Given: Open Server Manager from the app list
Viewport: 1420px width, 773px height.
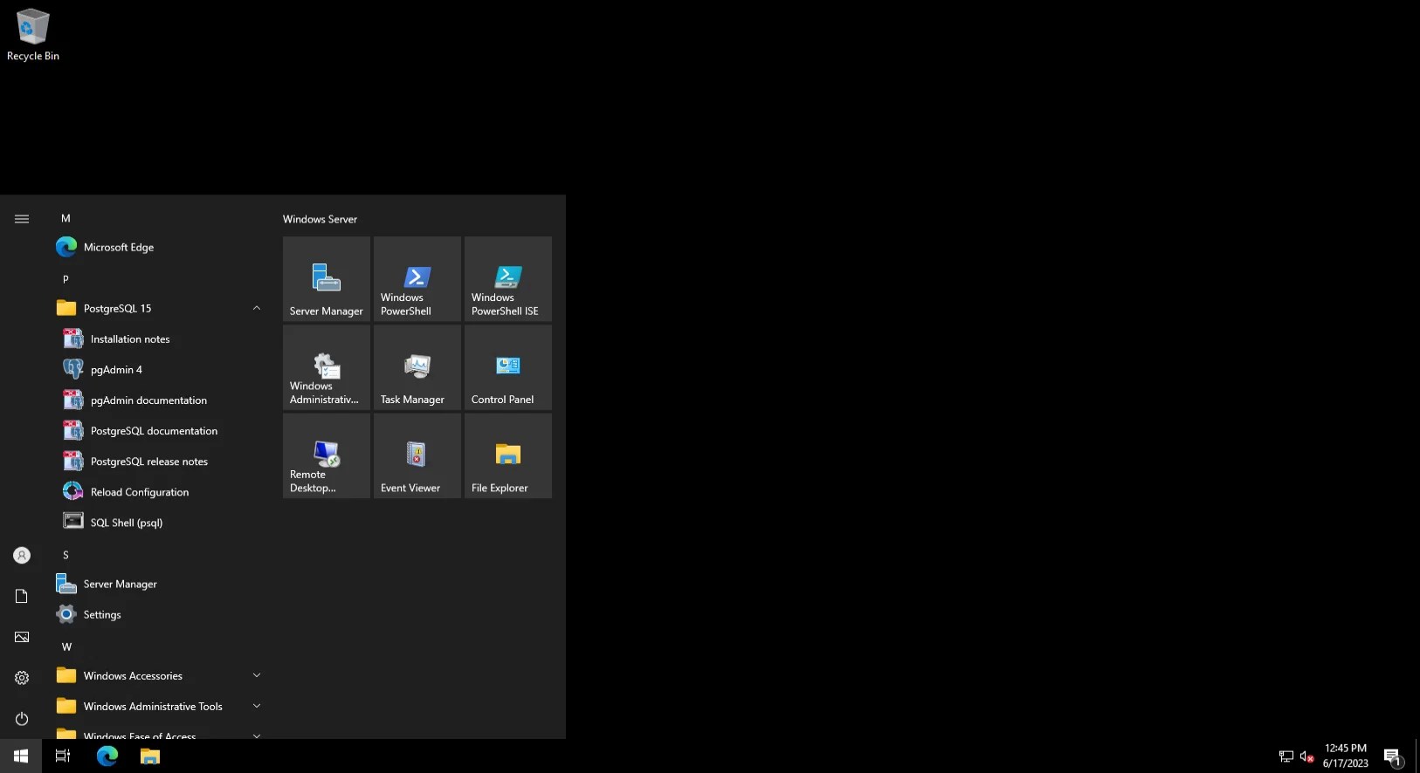Looking at the screenshot, I should click(157, 585).
